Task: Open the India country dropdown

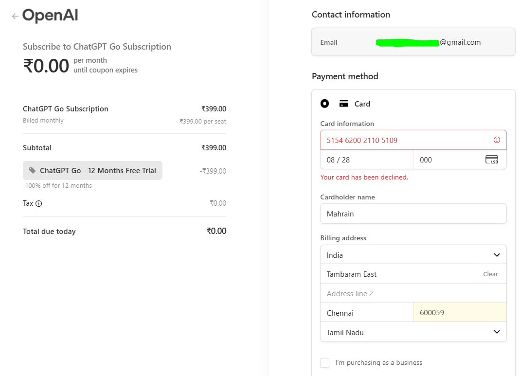Action: point(413,255)
